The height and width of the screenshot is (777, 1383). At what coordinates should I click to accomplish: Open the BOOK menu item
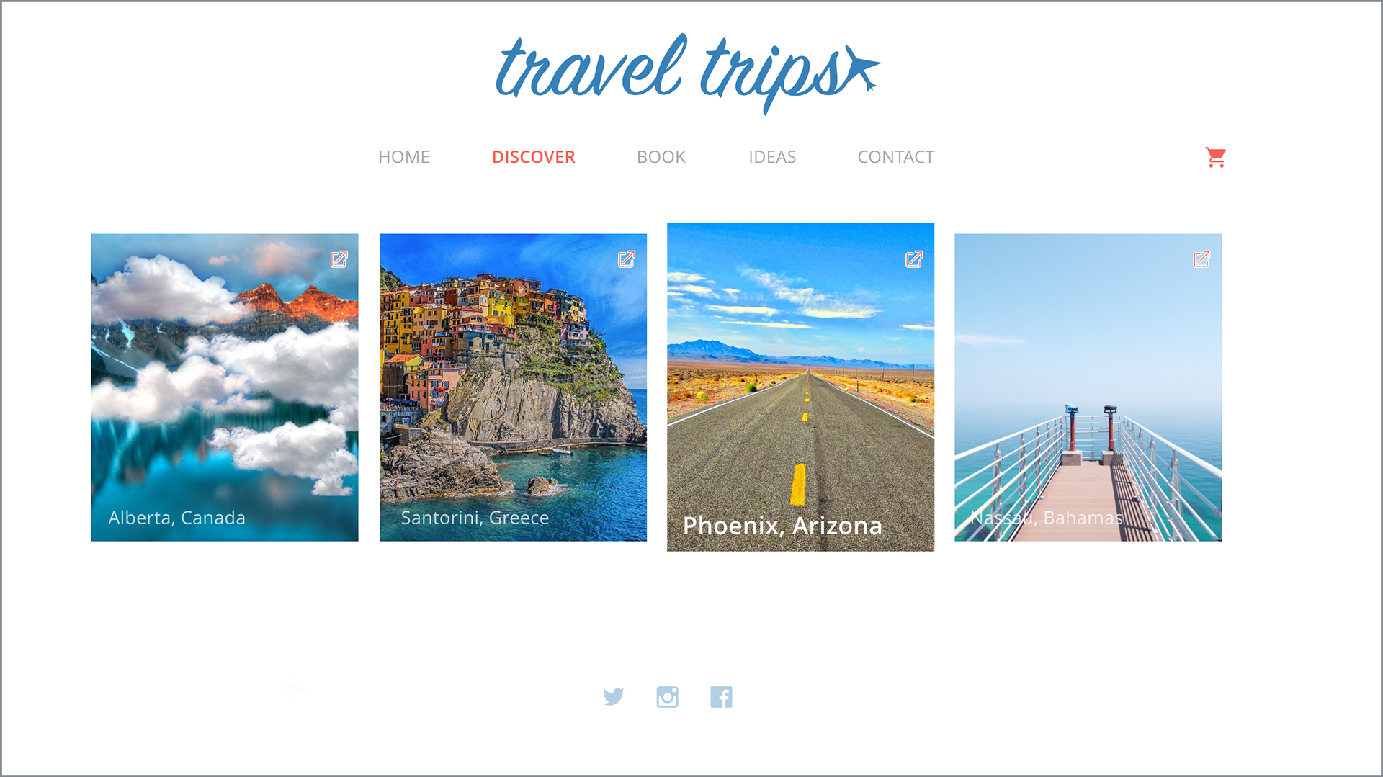click(x=661, y=157)
